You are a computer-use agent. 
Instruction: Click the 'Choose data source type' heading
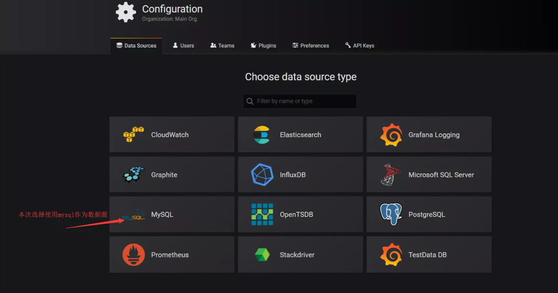301,77
